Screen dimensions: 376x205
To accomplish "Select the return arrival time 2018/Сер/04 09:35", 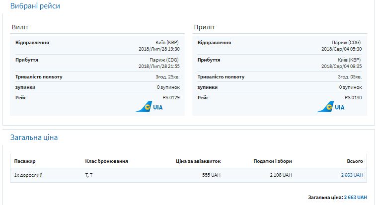I will point(341,66).
